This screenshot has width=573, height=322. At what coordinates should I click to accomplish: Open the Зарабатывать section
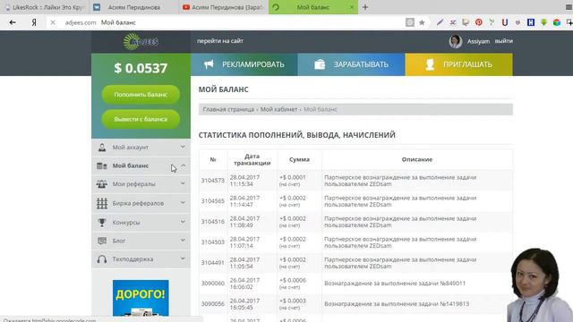351,64
